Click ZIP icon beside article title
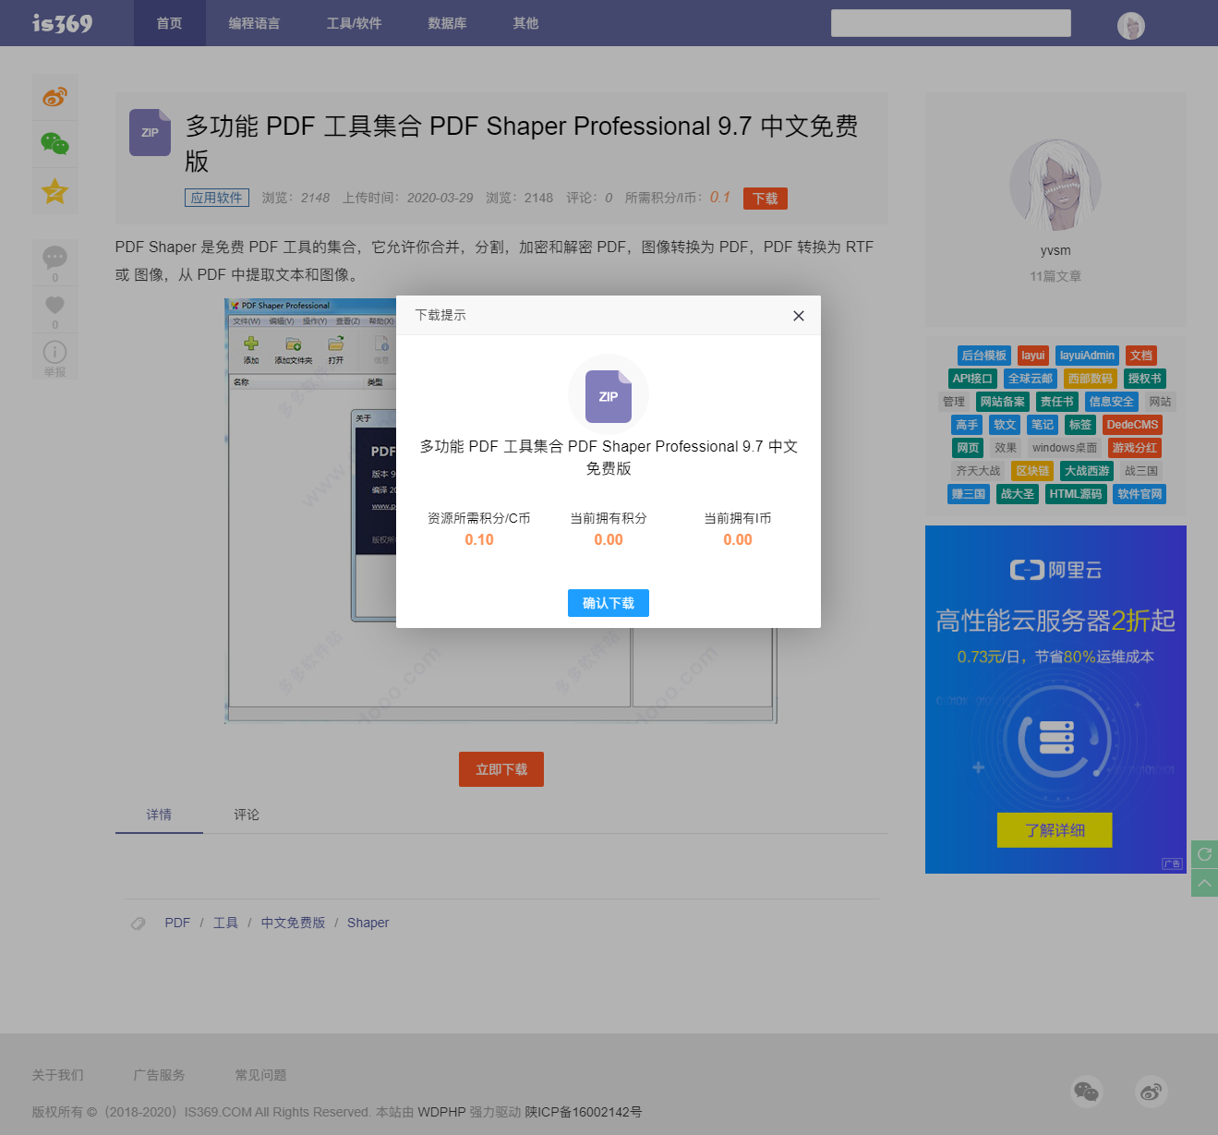1218x1135 pixels. (150, 132)
